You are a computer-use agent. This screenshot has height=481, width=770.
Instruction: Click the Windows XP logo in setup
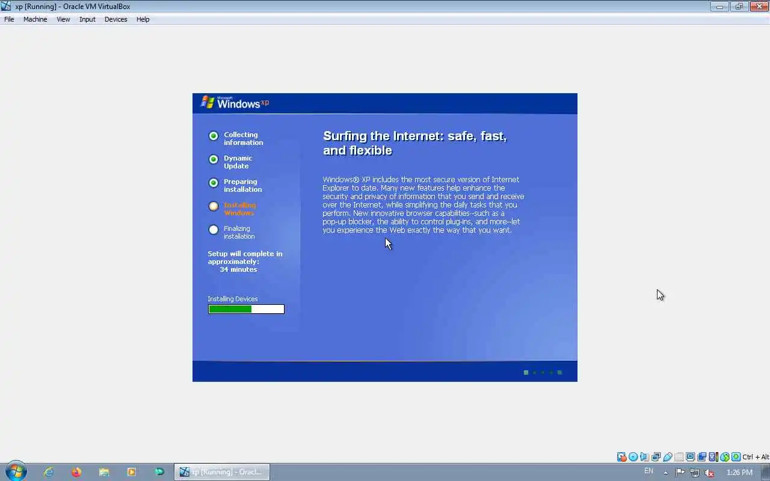235,103
